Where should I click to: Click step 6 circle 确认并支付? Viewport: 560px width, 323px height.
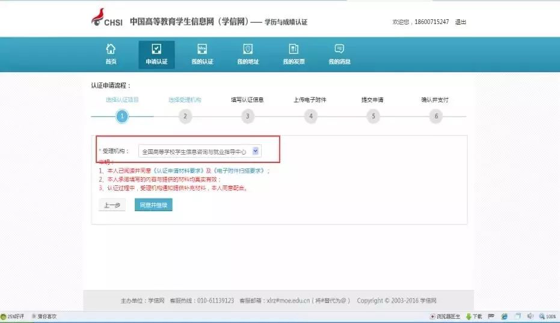[x=436, y=116]
